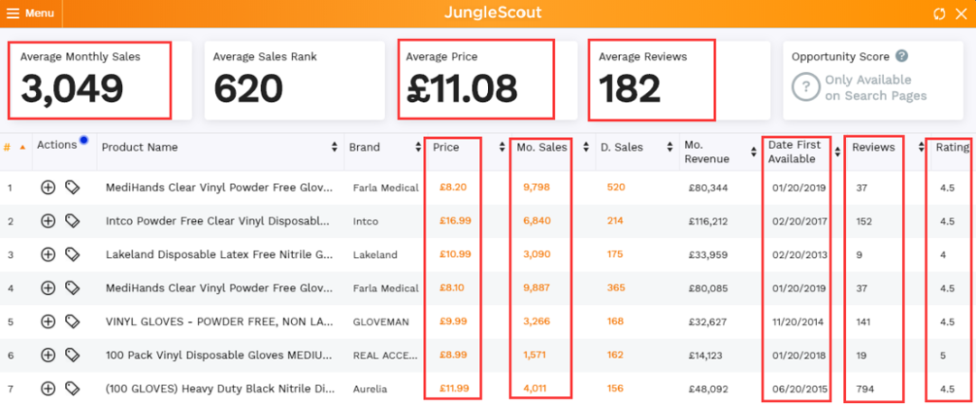
Task: Sort by Reviews column header
Action: coord(873,147)
